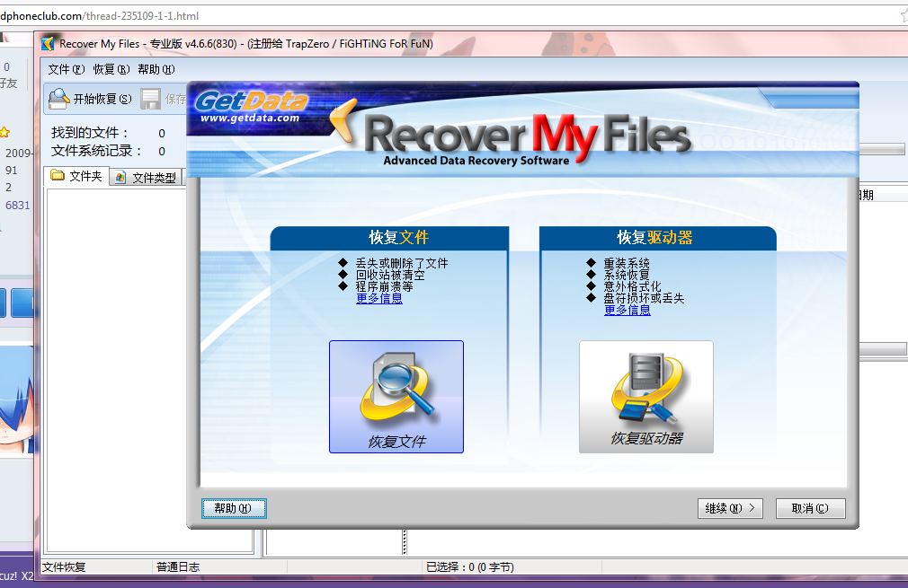
Task: Click the 文件系统记录 label
Action: (x=96, y=151)
